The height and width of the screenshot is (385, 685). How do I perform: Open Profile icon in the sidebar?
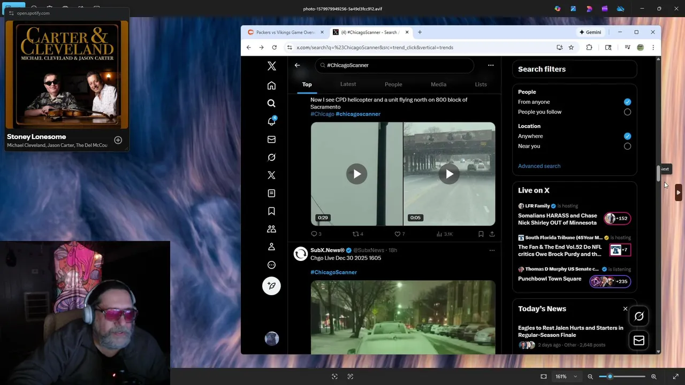tap(271, 247)
